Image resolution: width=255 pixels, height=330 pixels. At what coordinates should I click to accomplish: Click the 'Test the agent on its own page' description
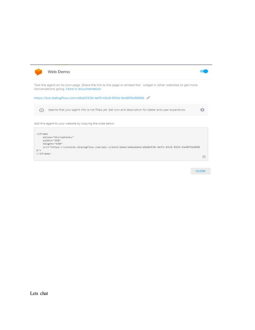coord(116,87)
